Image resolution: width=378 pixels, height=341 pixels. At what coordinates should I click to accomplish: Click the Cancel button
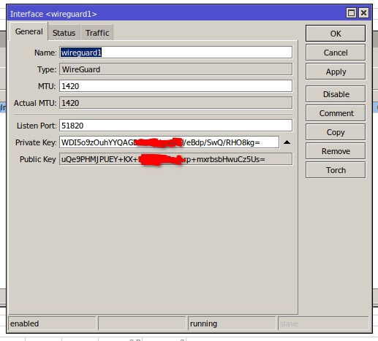click(336, 53)
